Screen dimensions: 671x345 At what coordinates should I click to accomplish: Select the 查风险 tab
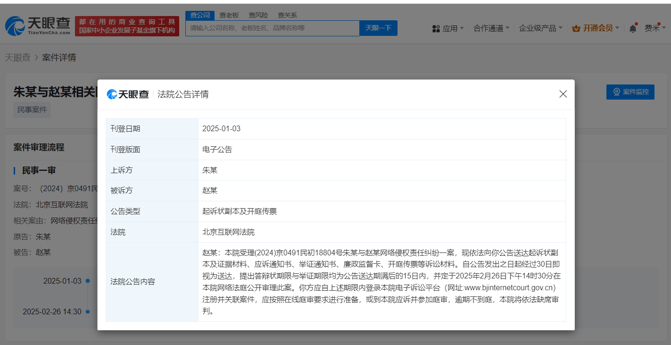[258, 15]
